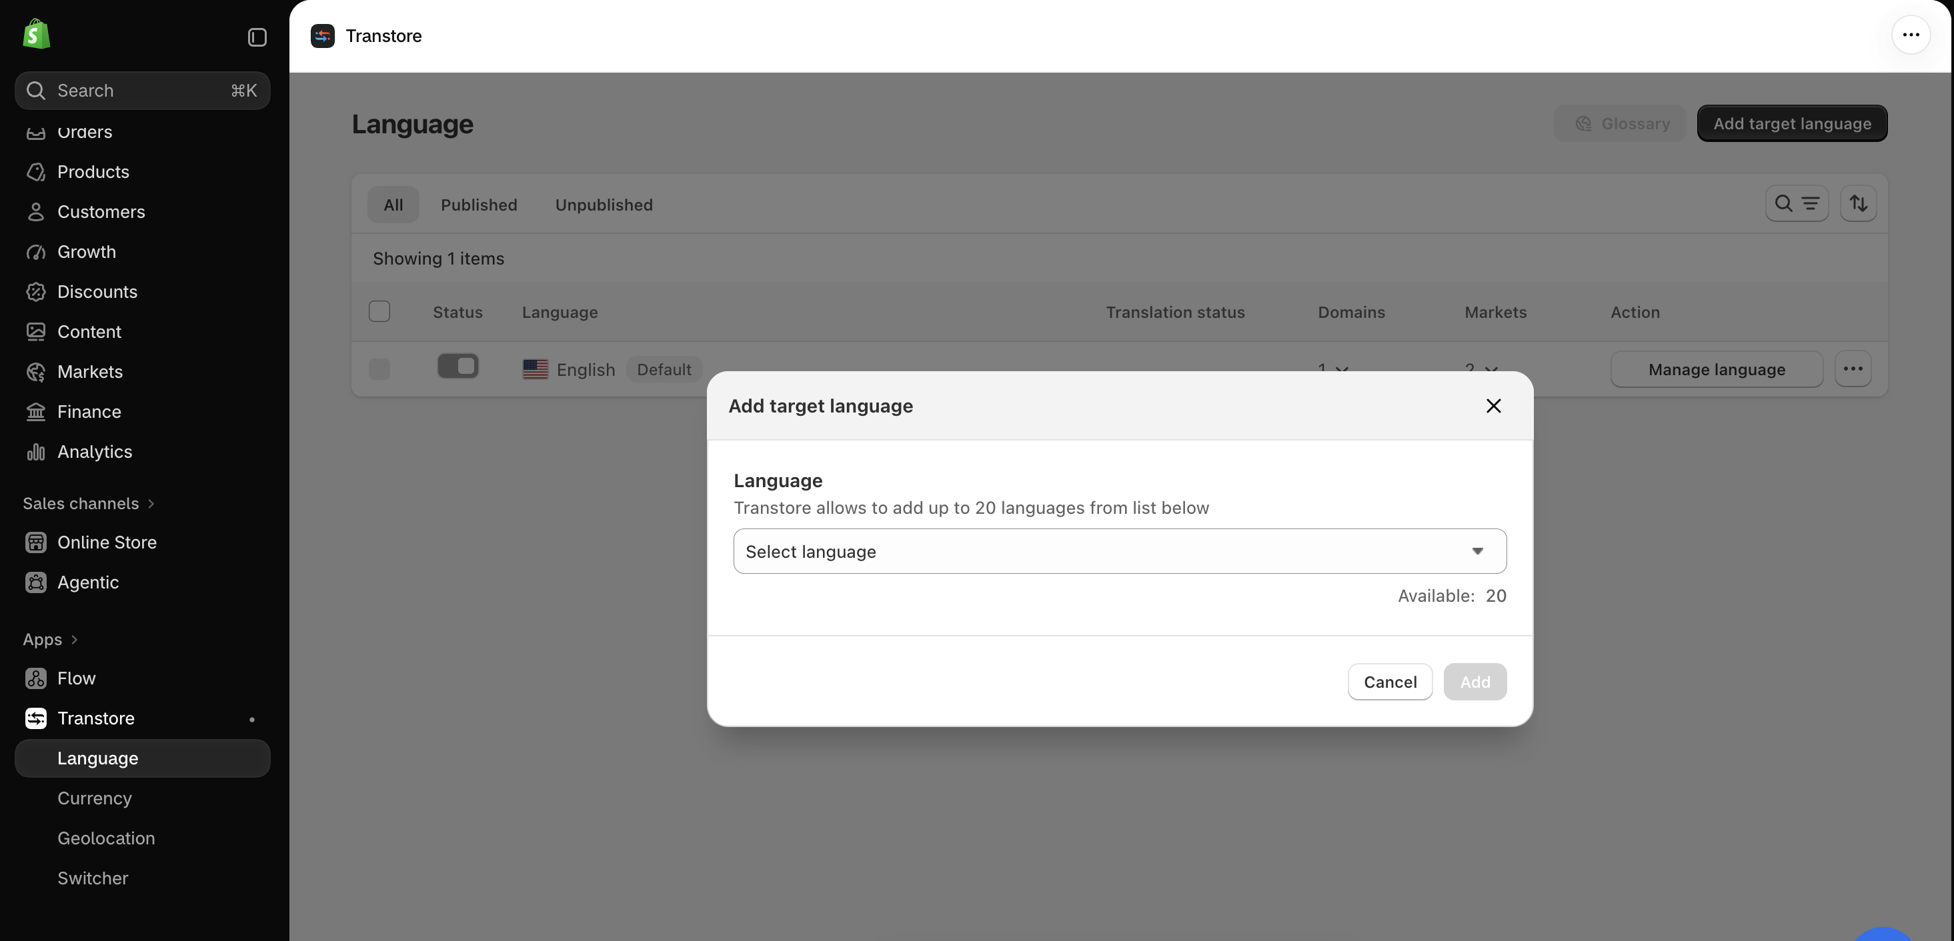Expand the Apps section

click(x=50, y=639)
